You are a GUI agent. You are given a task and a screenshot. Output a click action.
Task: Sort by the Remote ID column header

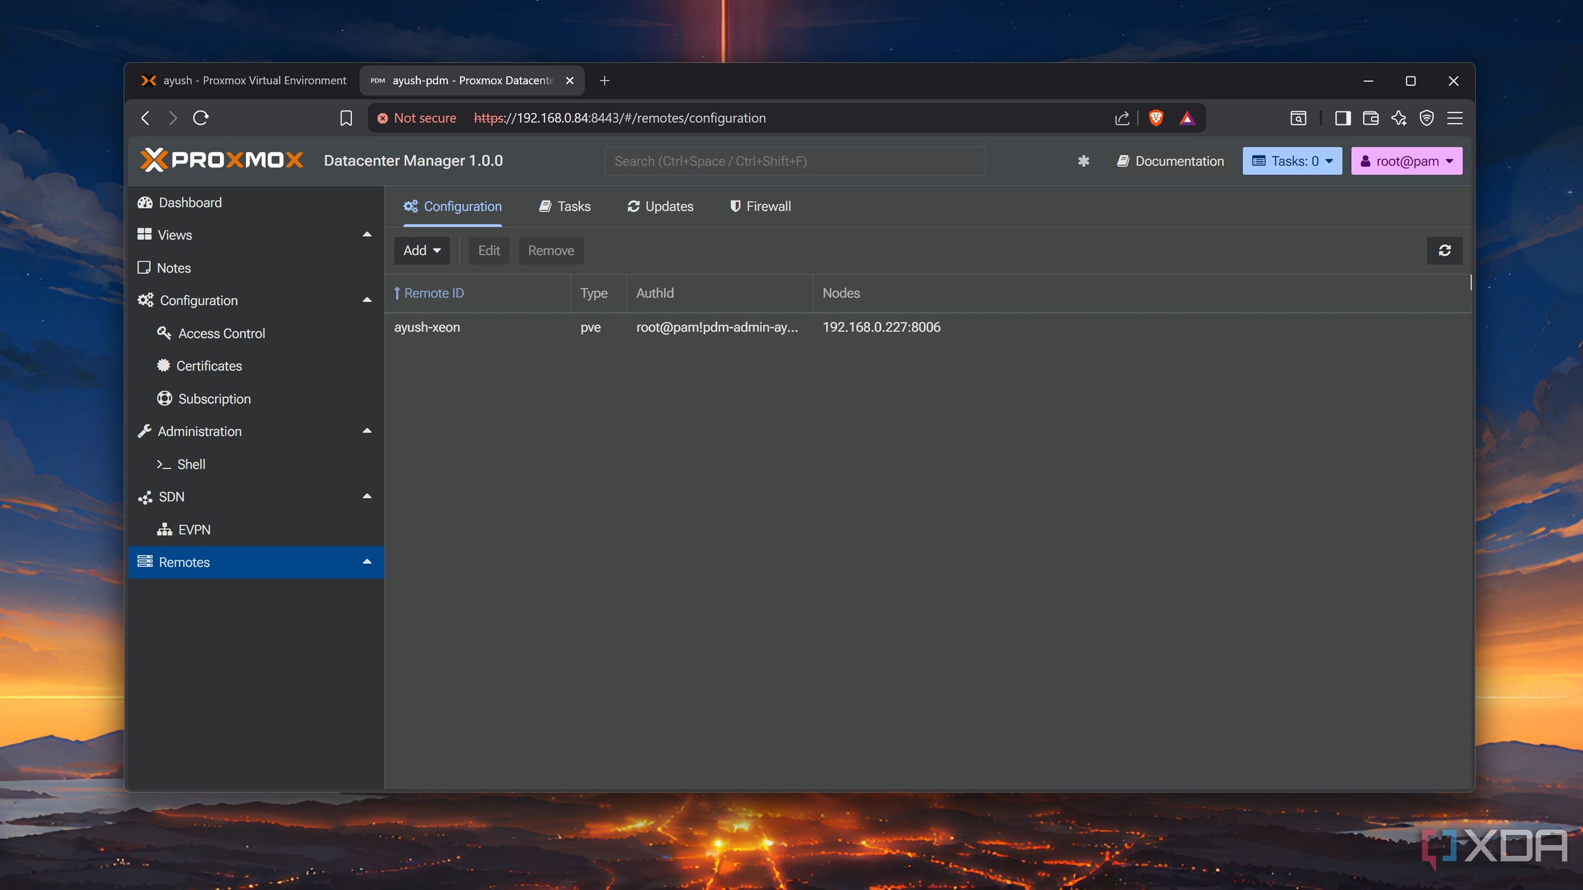tap(434, 293)
